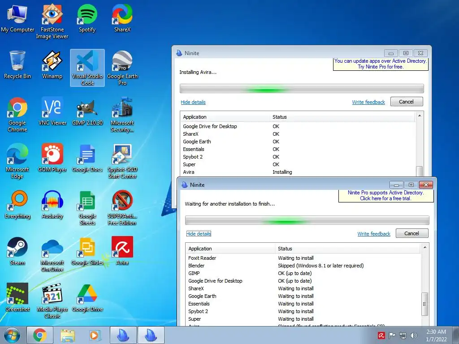Open the network tray icon
The image size is (459, 344).
(403, 335)
